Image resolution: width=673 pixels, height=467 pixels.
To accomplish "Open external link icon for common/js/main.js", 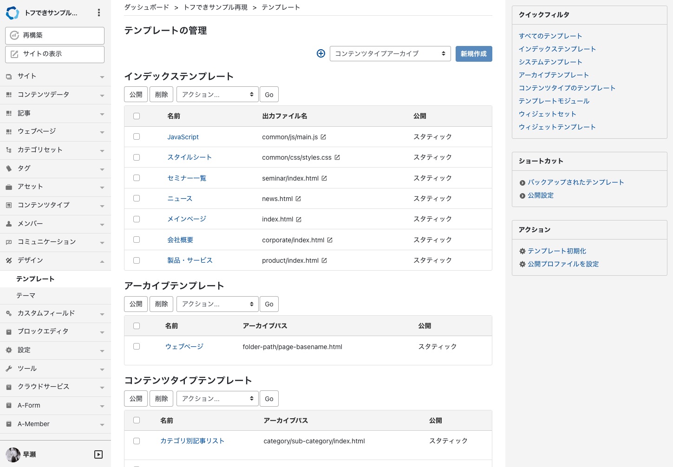I will (323, 137).
